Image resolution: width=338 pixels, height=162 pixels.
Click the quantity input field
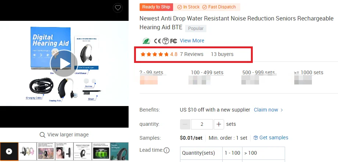click(202, 124)
